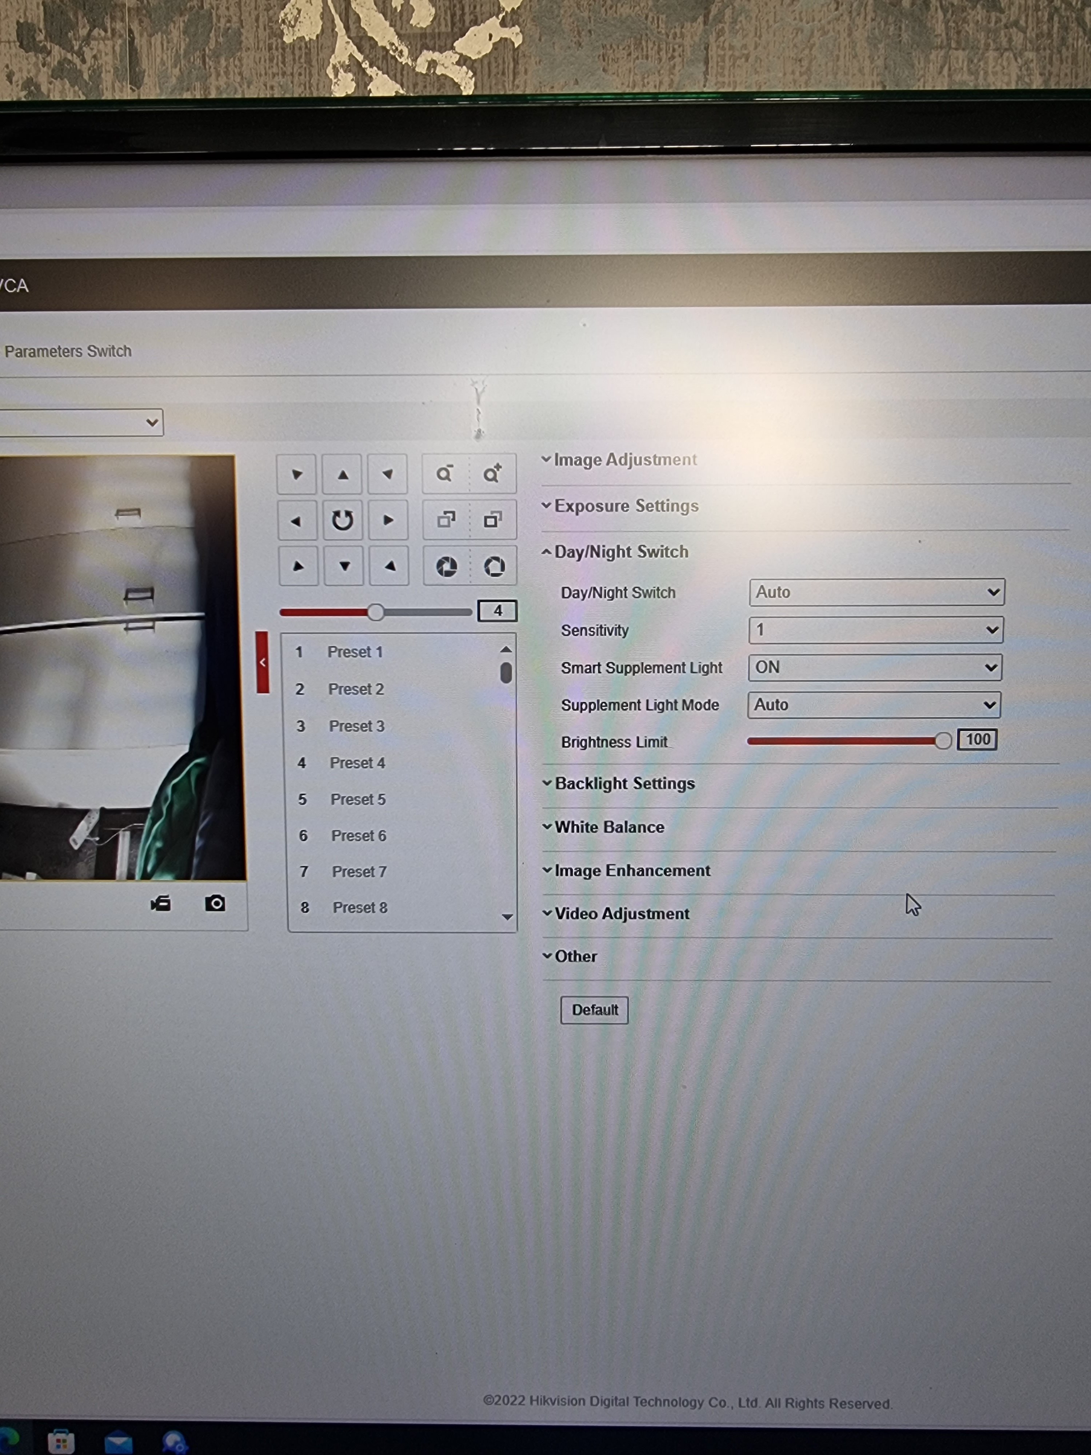Viewport: 1091px width, 1455px height.
Task: Collapse PTZ panel with red arrow tab
Action: (x=263, y=662)
